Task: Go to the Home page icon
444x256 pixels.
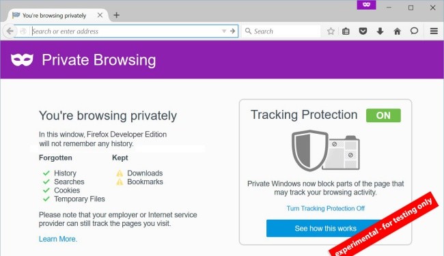Action: pos(397,31)
